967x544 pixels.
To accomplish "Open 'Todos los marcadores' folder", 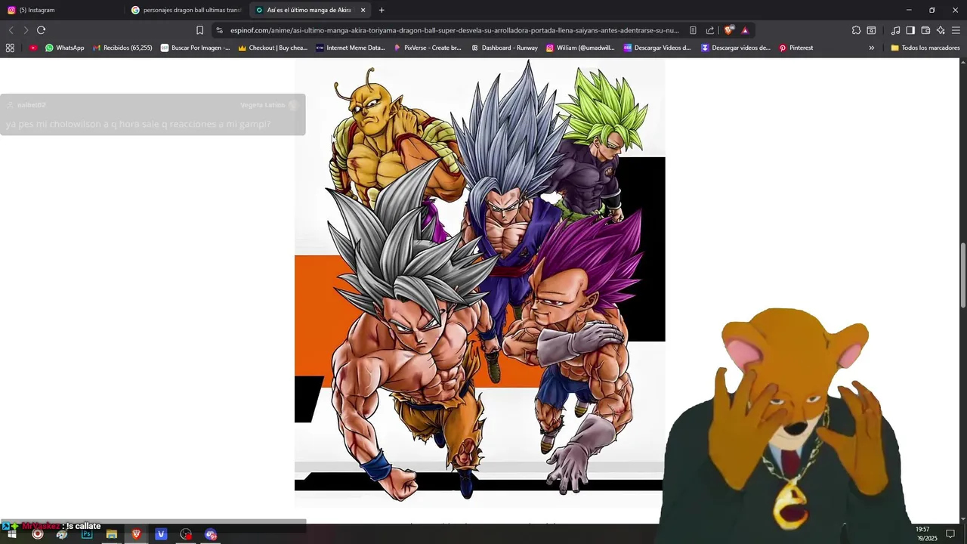I will point(925,48).
